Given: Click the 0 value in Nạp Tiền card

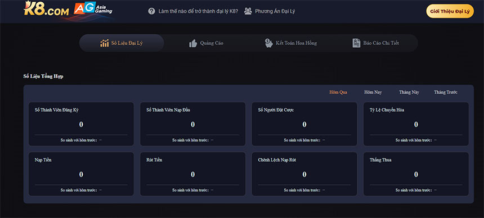Looking at the screenshot, I should point(81,175).
